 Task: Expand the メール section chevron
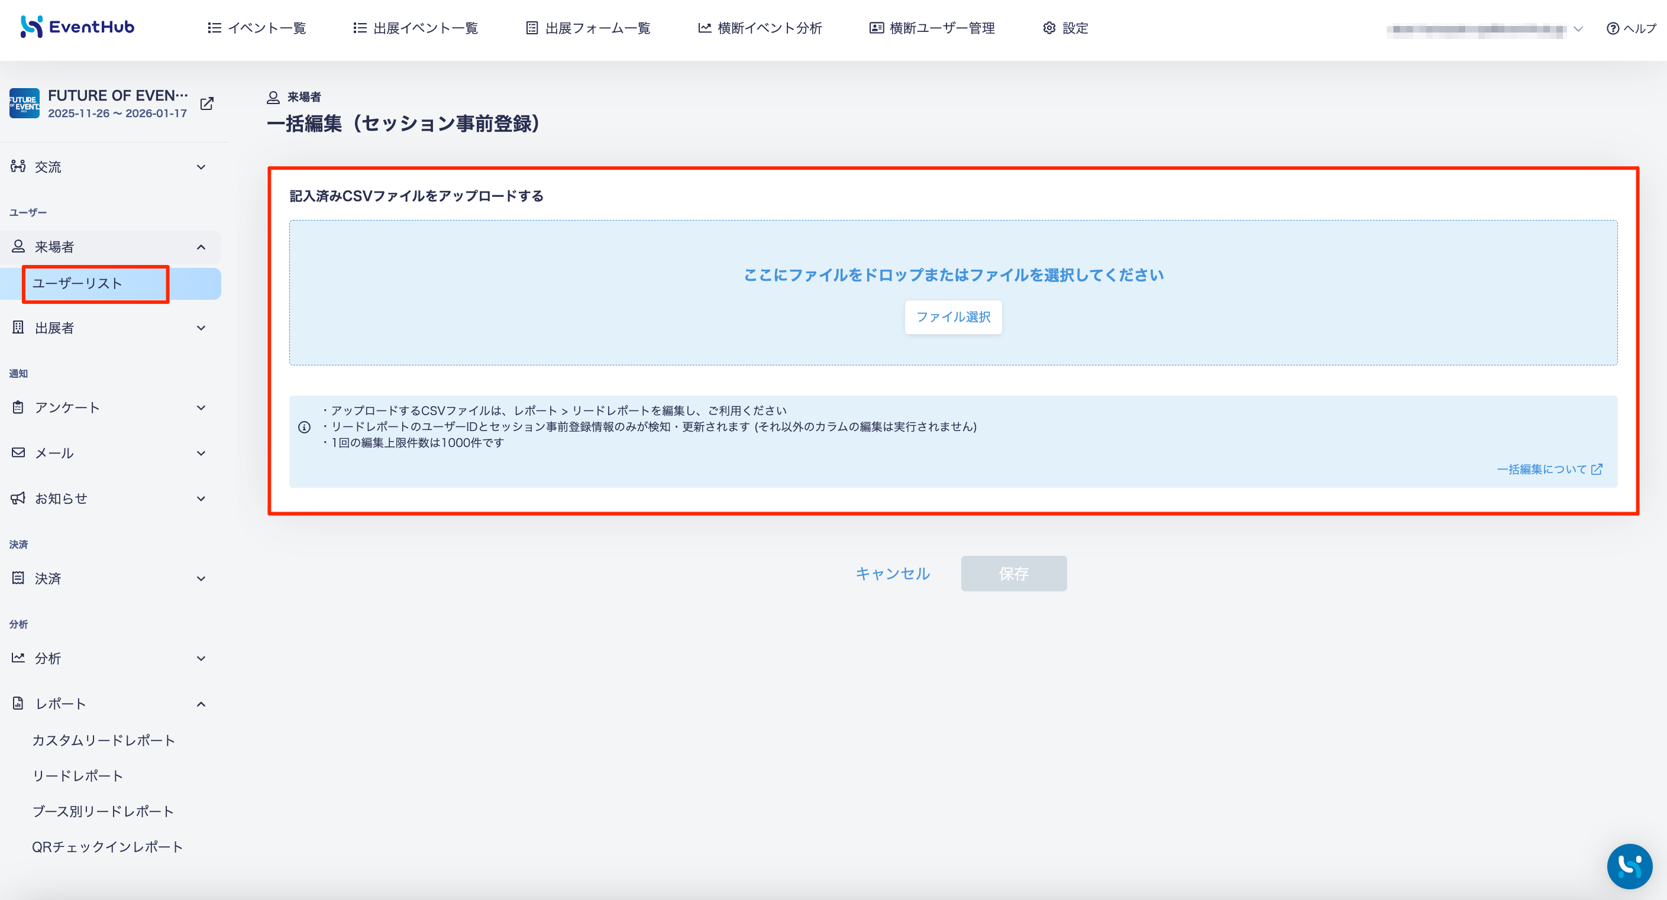point(201,453)
